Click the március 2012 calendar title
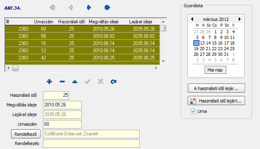Screen dimensions: 260x149 point(216,19)
